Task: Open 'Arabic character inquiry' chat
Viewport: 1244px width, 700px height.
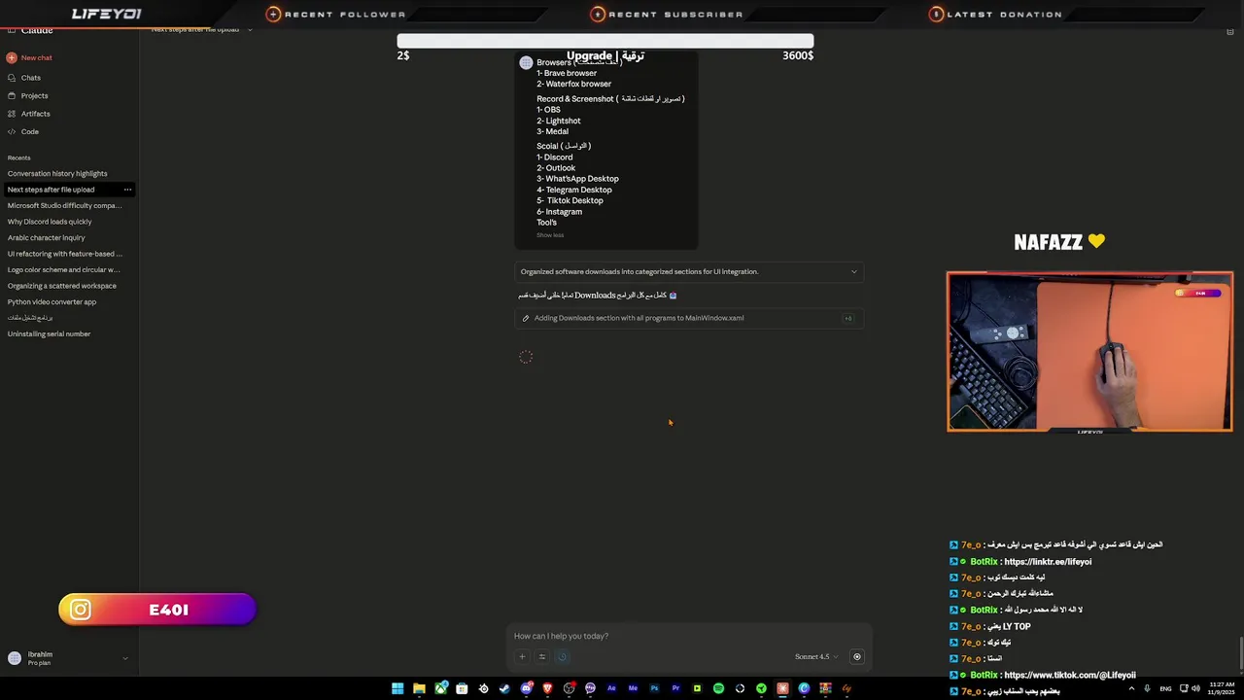Action: [47, 237]
